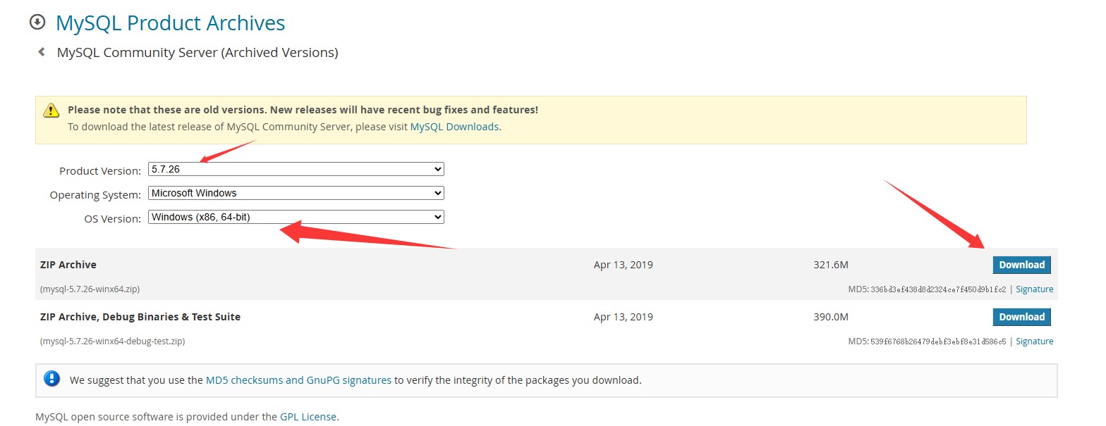Open the Signature link for the debug-test zip
Screen dimensions: 1106x426
tap(1034, 342)
